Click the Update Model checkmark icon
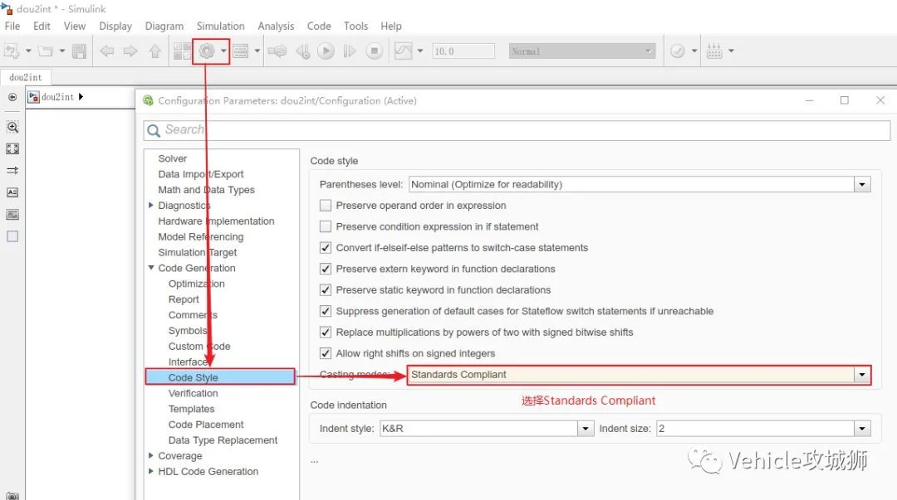Image resolution: width=897 pixels, height=500 pixels. click(x=678, y=51)
